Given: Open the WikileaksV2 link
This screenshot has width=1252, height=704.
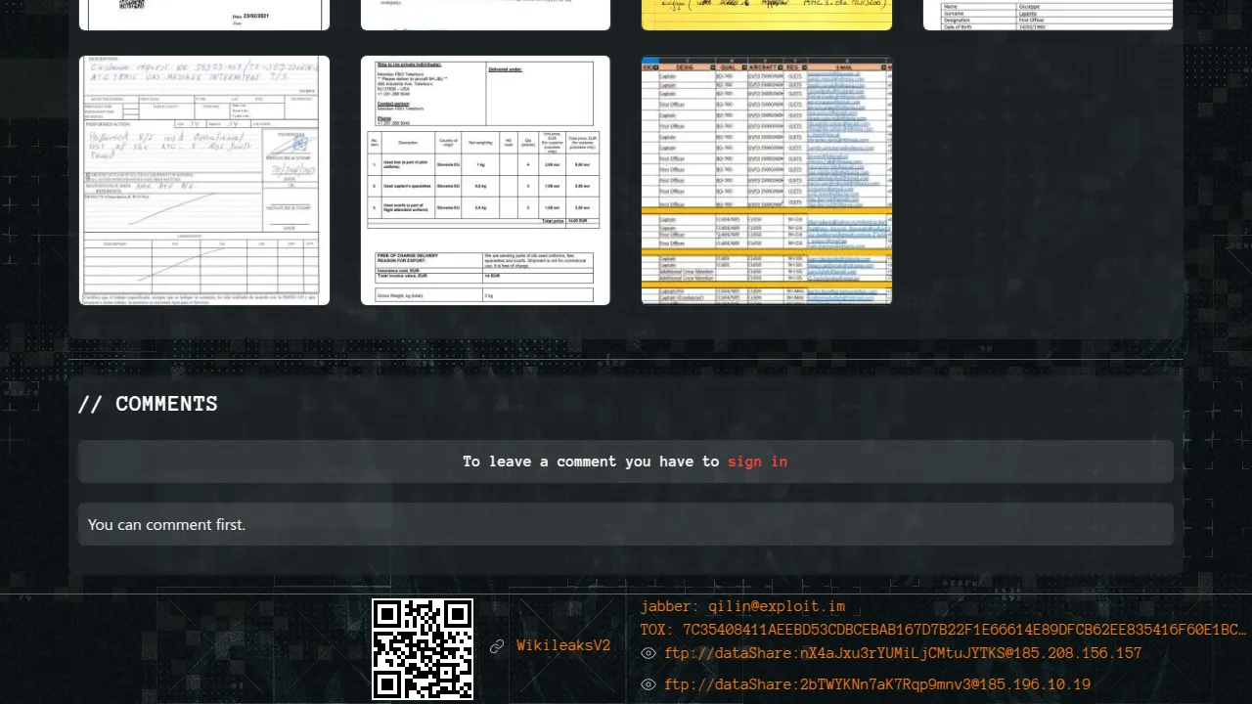Looking at the screenshot, I should [563, 646].
